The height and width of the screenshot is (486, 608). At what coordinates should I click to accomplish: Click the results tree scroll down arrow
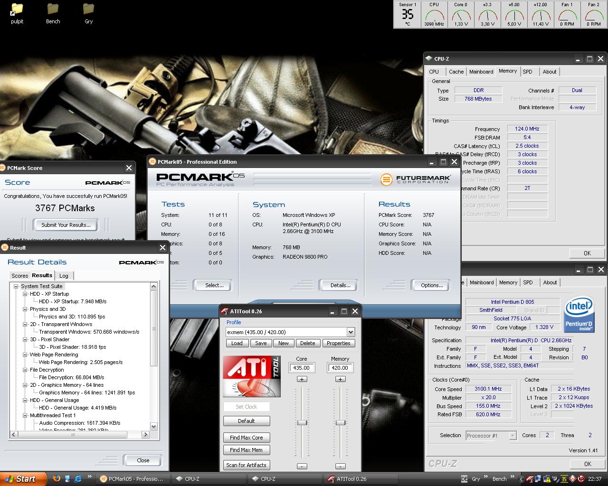(x=153, y=427)
